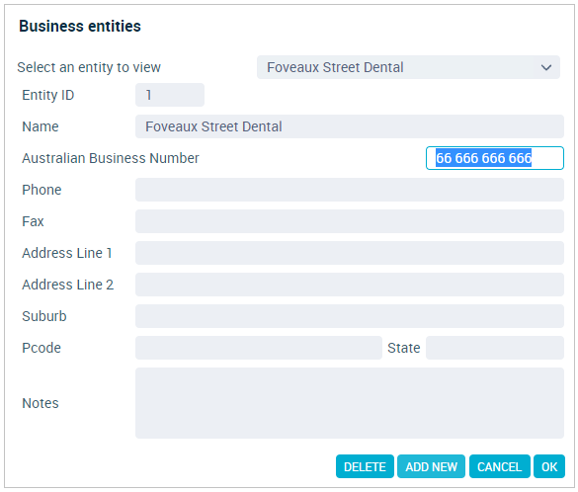Add a new entity with ADD NEW
Image resolution: width=578 pixels, height=492 pixels.
pyautogui.click(x=431, y=466)
